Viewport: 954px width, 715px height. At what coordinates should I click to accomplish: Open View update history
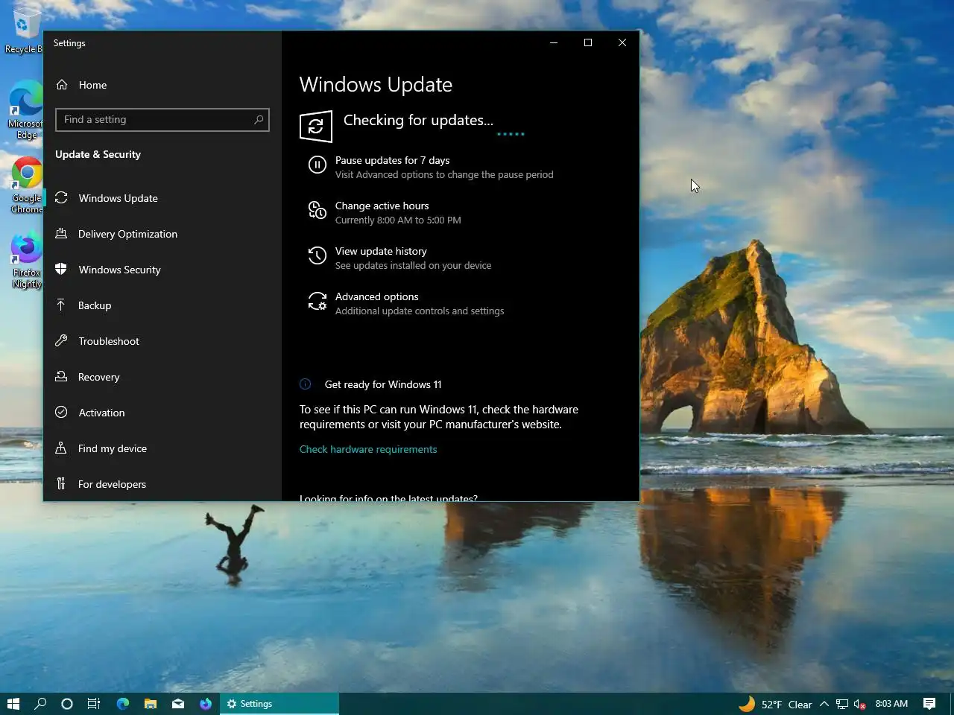[x=381, y=251]
